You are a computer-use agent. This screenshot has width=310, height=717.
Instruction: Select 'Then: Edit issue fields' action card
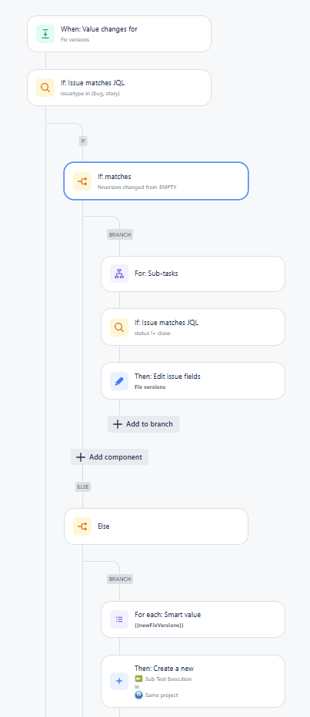(193, 381)
